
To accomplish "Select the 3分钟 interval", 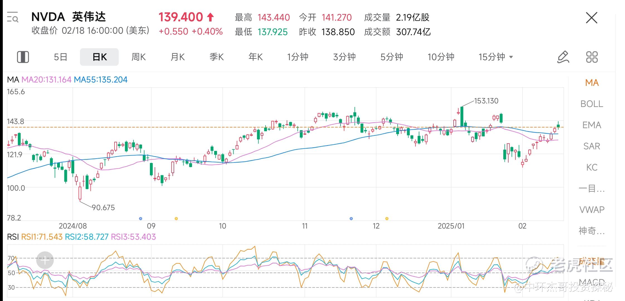I will click(x=344, y=57).
